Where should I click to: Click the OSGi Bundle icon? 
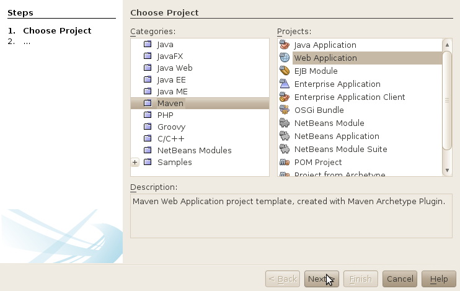pos(285,110)
